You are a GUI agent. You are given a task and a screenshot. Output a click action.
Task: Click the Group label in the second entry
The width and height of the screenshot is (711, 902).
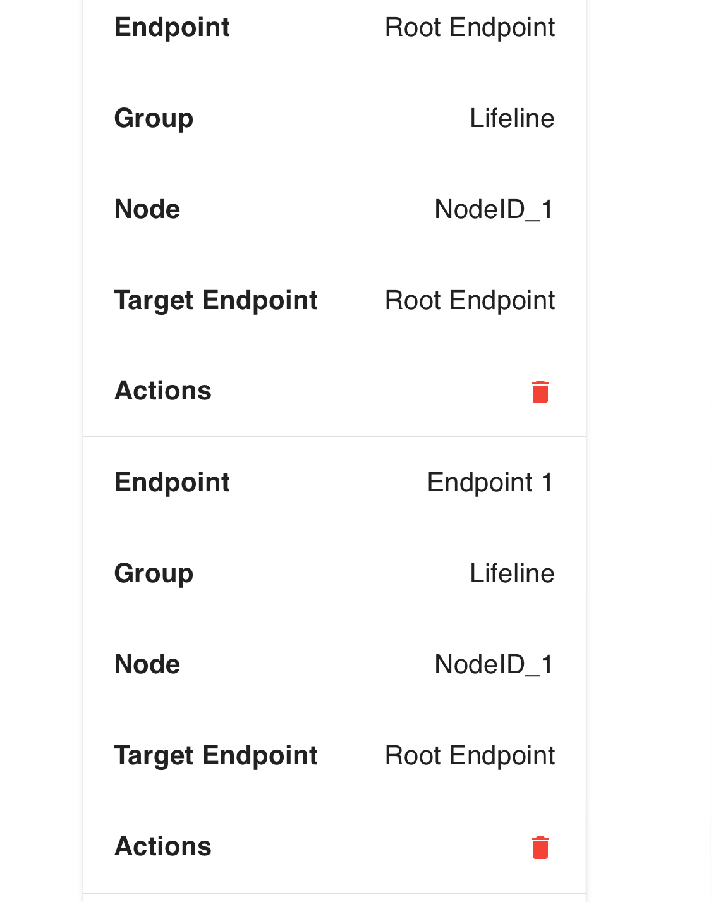[x=154, y=573]
